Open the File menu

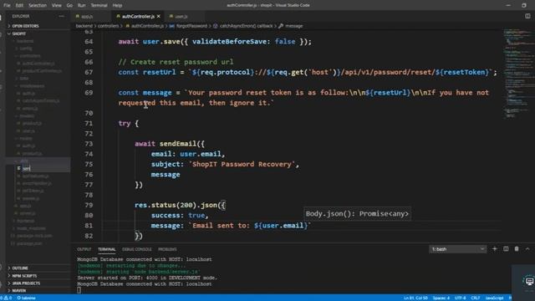(x=7, y=6)
